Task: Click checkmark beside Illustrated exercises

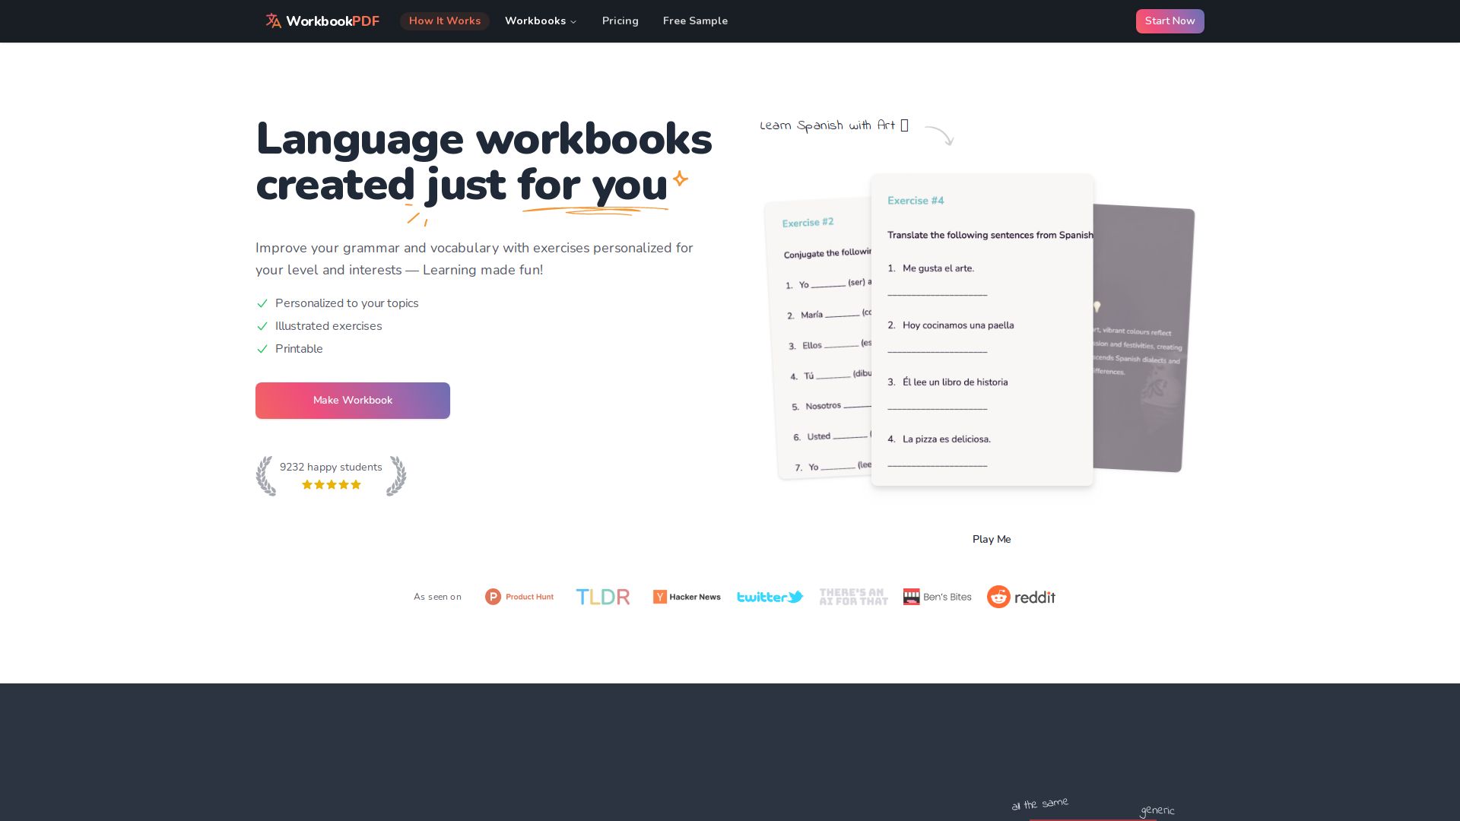Action: coord(262,326)
